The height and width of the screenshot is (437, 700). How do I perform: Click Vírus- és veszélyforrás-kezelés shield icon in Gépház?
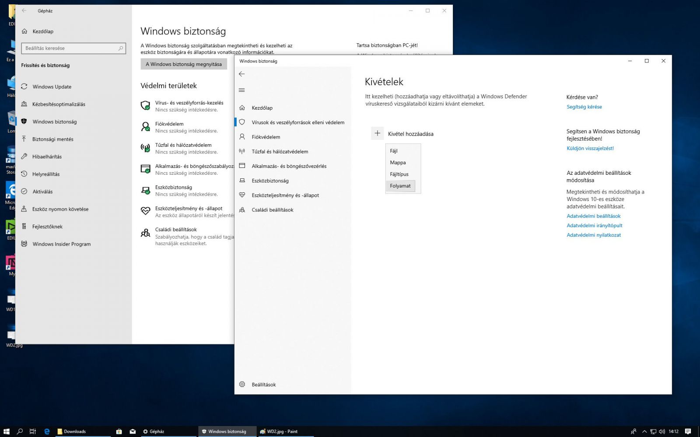(145, 106)
